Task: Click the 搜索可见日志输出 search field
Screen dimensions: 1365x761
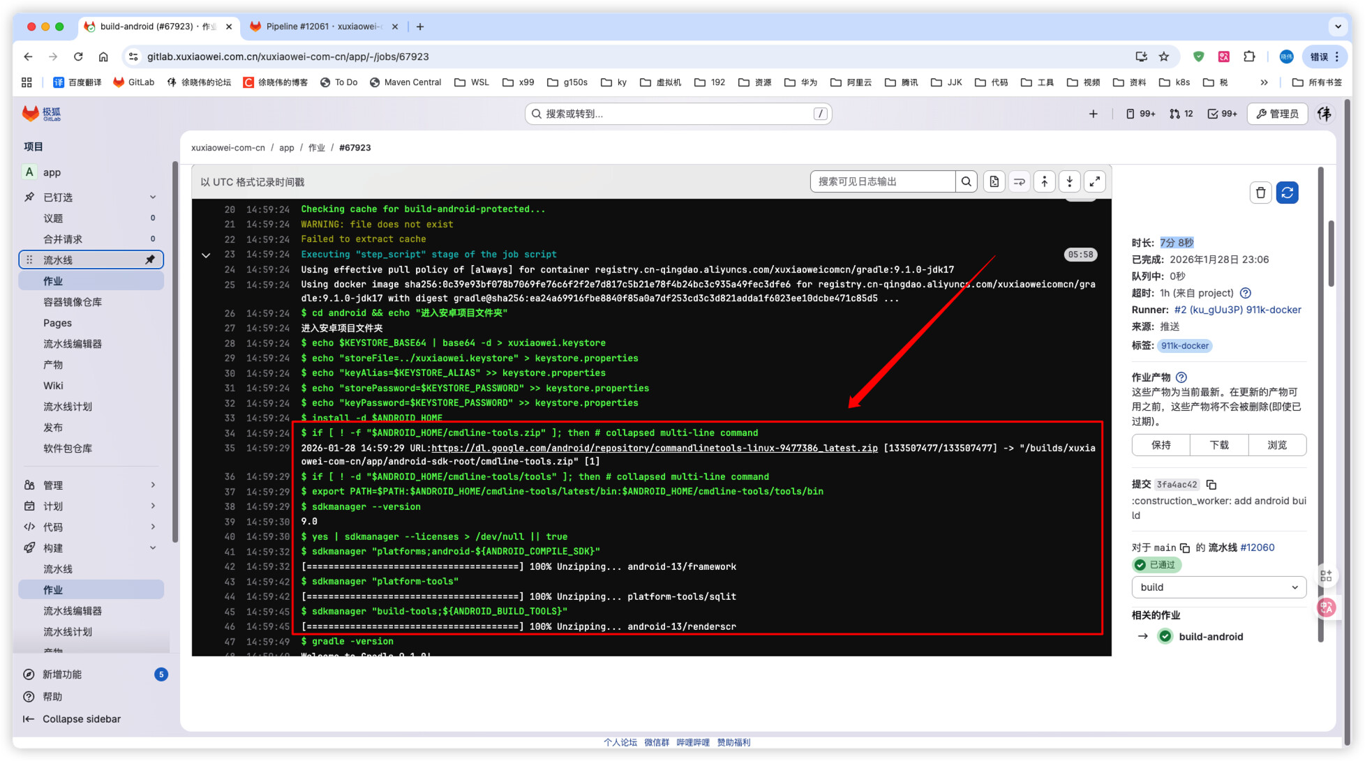Action: click(x=882, y=182)
